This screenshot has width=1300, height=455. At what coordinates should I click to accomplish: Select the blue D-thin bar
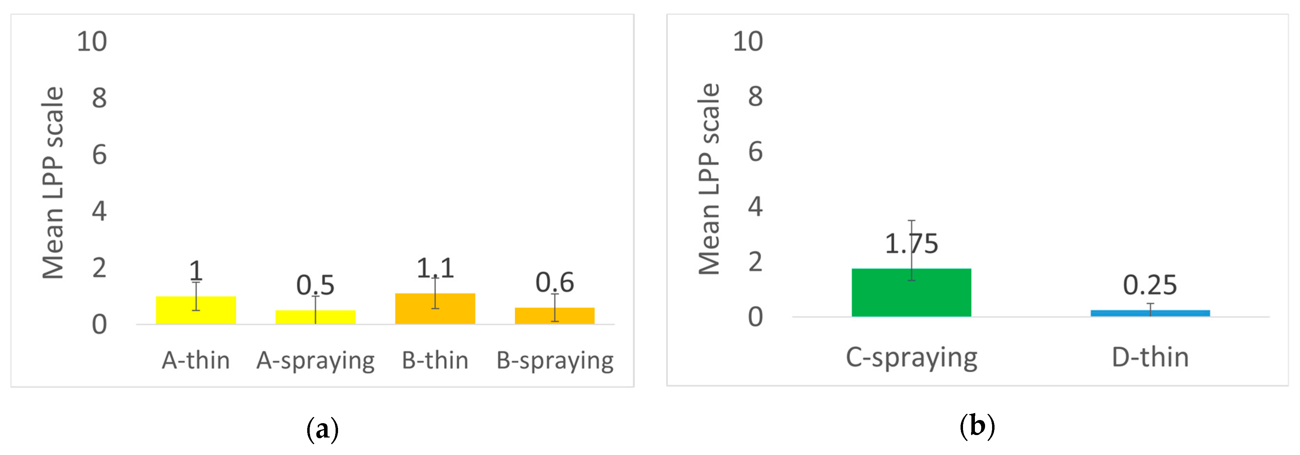(x=1150, y=313)
